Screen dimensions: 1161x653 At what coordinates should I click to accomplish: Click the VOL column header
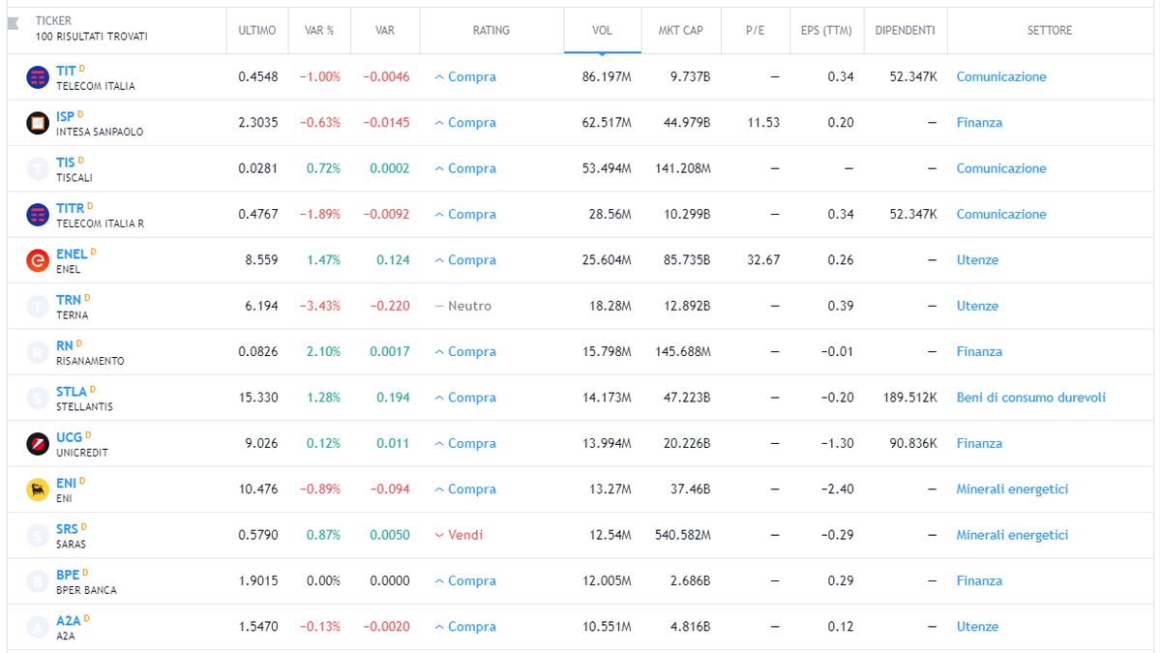pos(602,31)
